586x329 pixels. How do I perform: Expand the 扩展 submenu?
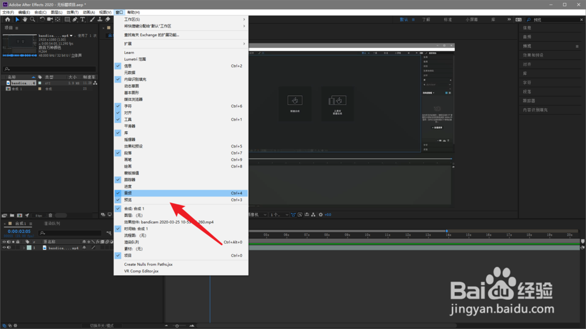pyautogui.click(x=181, y=44)
